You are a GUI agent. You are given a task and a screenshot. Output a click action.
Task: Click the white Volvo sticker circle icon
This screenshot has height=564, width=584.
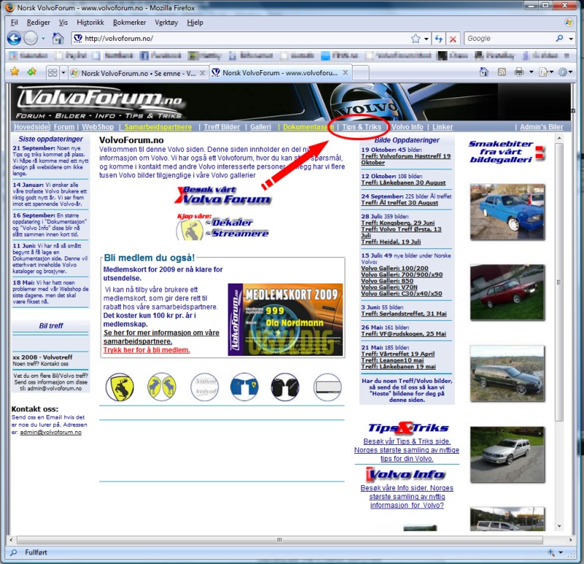[204, 387]
